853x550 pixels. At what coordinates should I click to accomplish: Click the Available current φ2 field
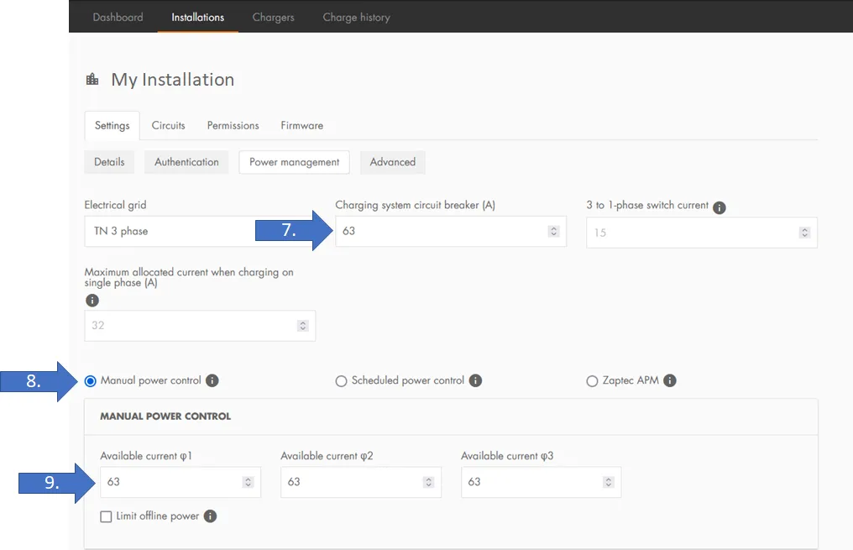pos(361,482)
